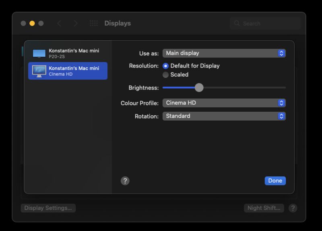
Task: Open the Colour Profile dropdown
Action: click(224, 103)
